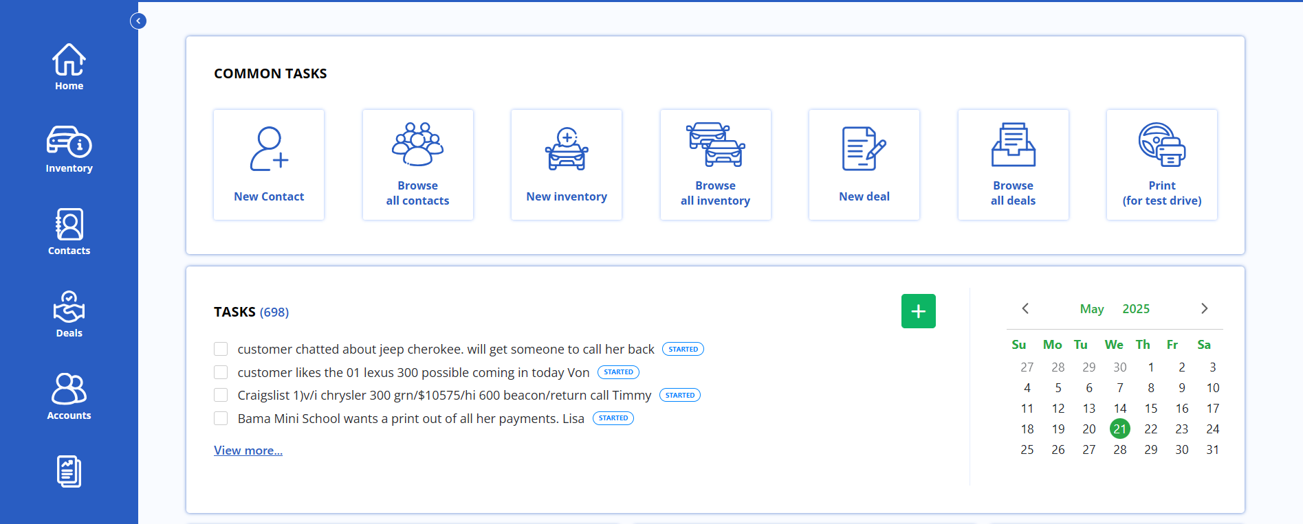Screen dimensions: 1303x524
Task: Select May 10 in the calendar
Action: coord(1213,388)
